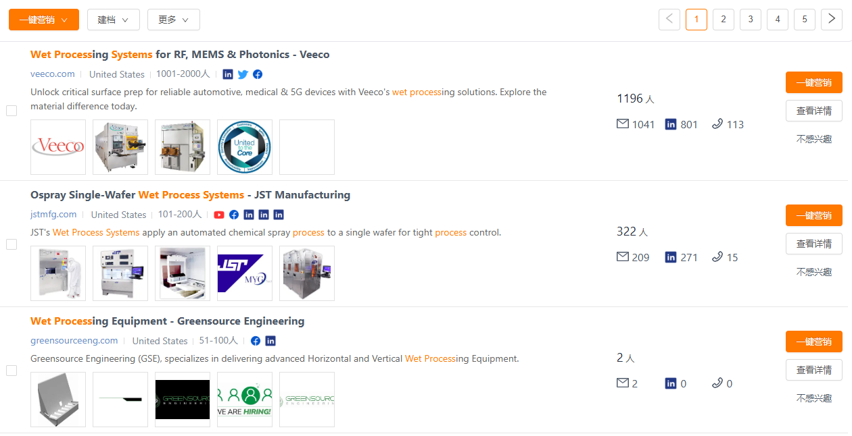The image size is (852, 436).
Task: Open JST Manufacturing's Facebook icon link
Action: click(234, 215)
